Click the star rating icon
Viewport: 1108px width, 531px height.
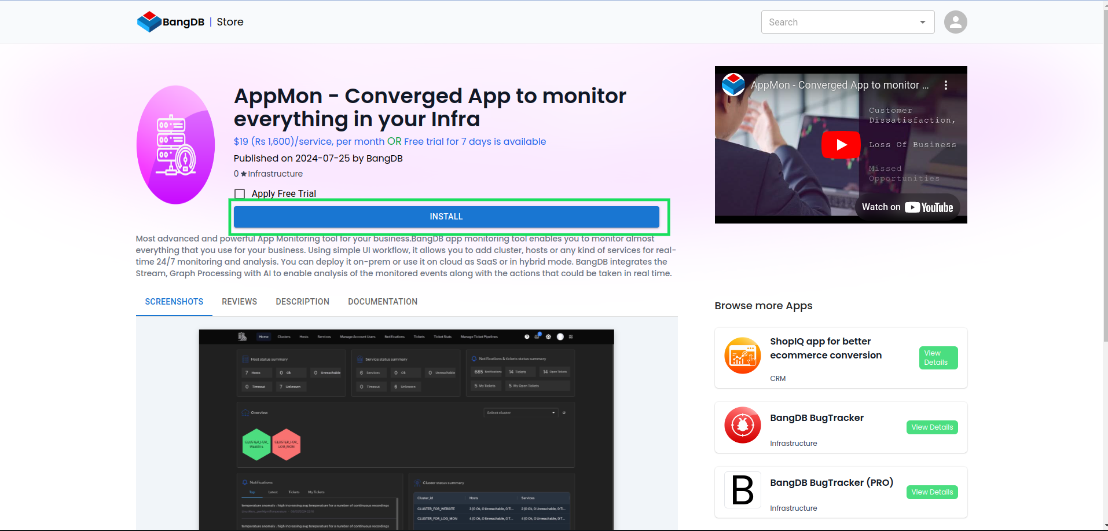pos(244,174)
